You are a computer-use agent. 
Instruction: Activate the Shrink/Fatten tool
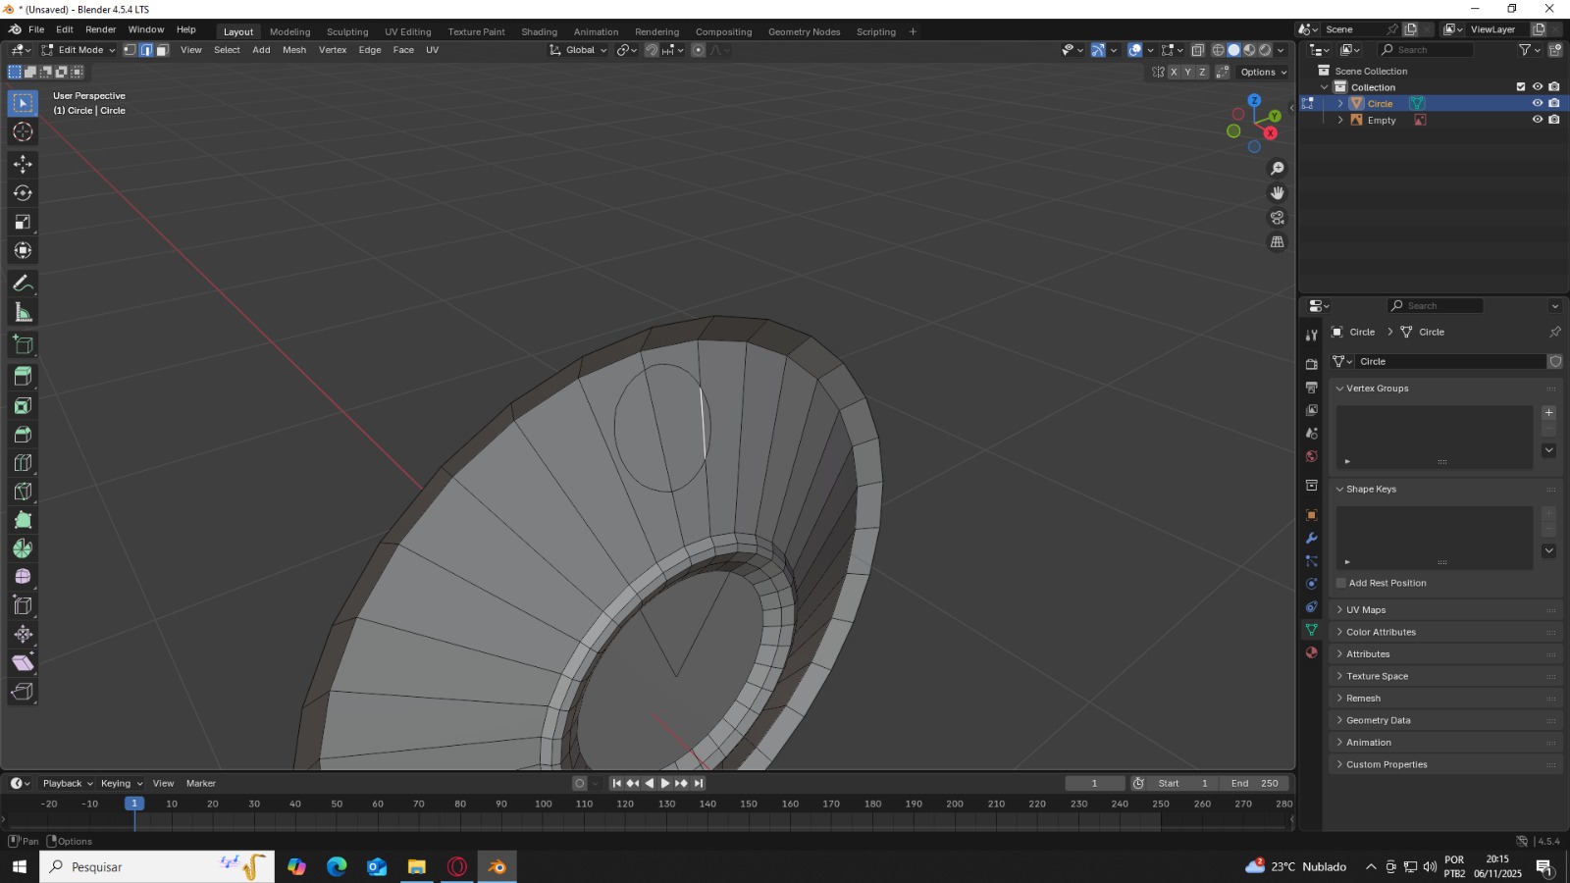tap(23, 635)
